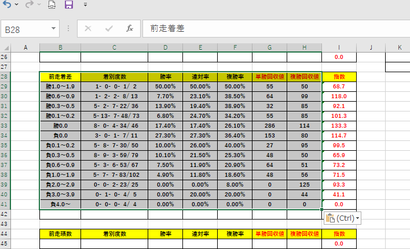Click the Undo arrow icon
The width and height of the screenshot is (410, 249).
[7, 5]
